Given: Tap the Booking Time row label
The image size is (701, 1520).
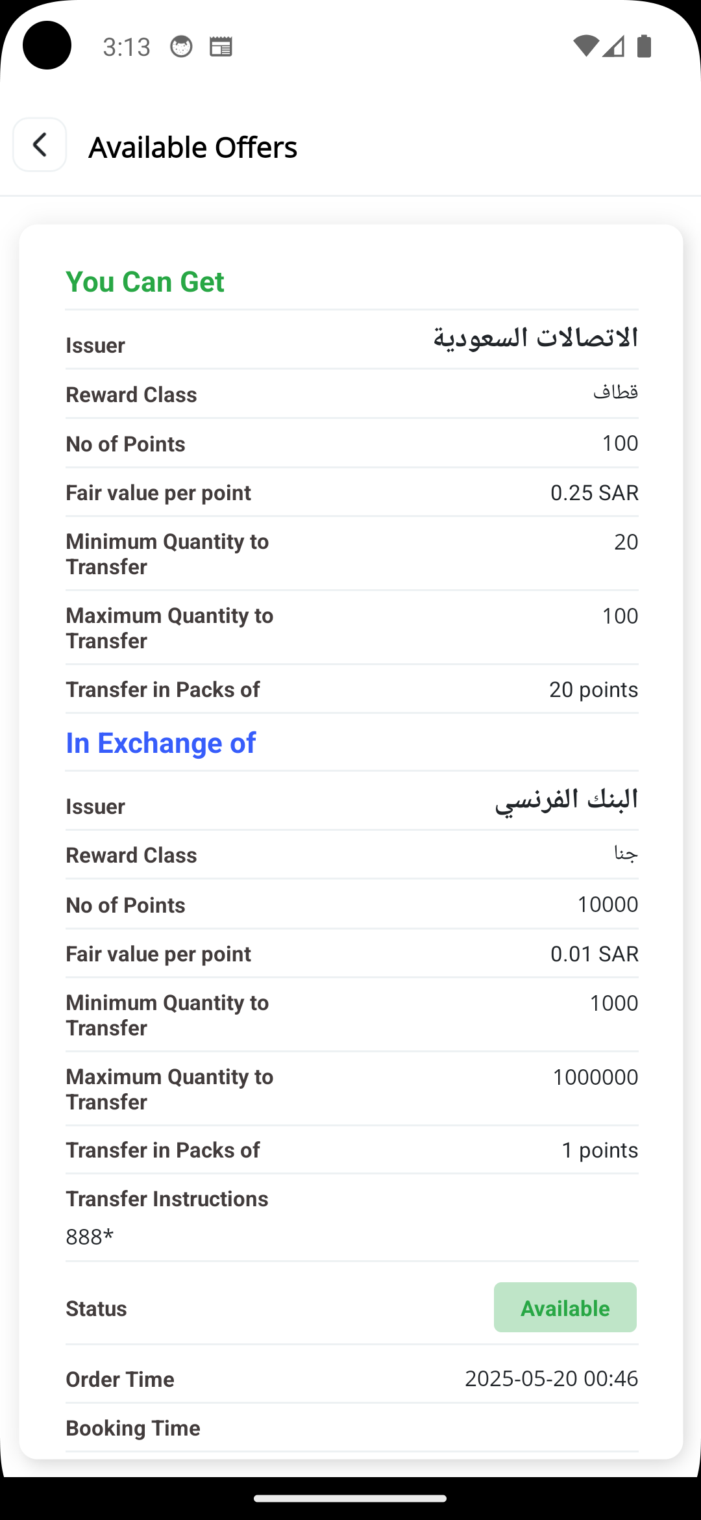Looking at the screenshot, I should (133, 1428).
